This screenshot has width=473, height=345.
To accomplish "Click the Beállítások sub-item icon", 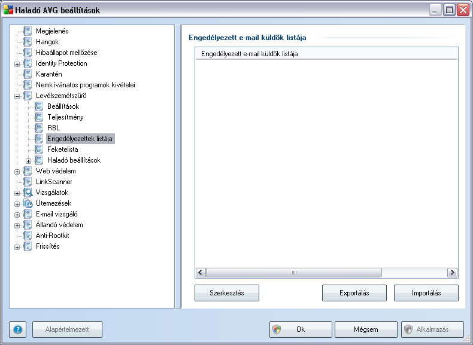I will (x=39, y=106).
